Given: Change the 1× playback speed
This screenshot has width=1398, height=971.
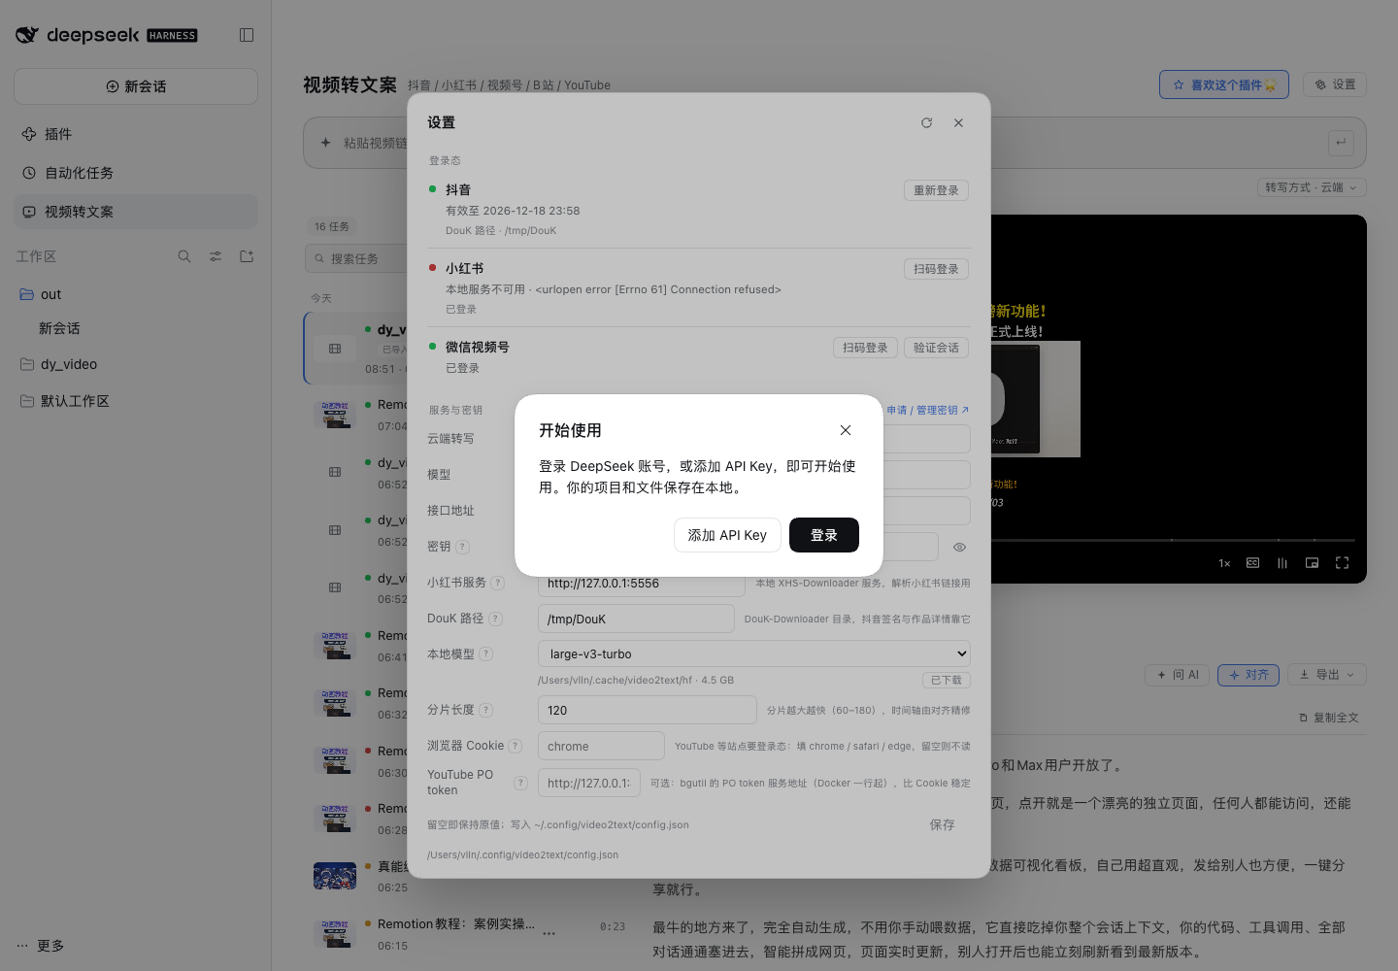Looking at the screenshot, I should (1224, 563).
